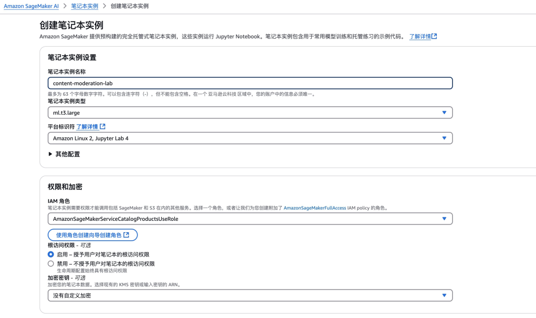Click external-link icon after top 了解详情
Image resolution: width=536 pixels, height=318 pixels.
[434, 36]
